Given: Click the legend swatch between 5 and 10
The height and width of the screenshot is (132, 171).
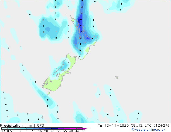Looking at the screenshot, I should [x=29, y=128].
